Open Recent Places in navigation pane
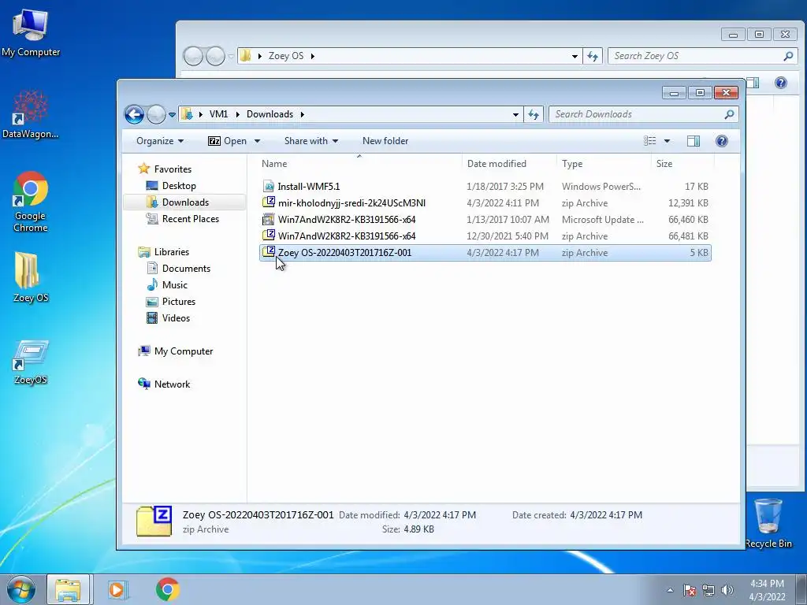The height and width of the screenshot is (605, 807). (191, 219)
